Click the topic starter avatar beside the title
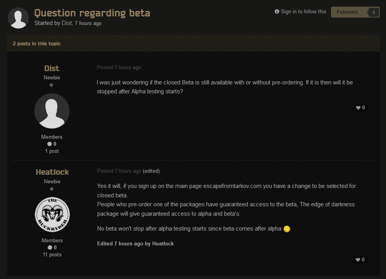 [18, 18]
